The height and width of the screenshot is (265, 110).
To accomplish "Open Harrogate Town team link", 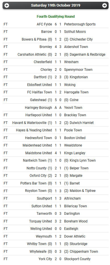I will [x=76, y=92].
